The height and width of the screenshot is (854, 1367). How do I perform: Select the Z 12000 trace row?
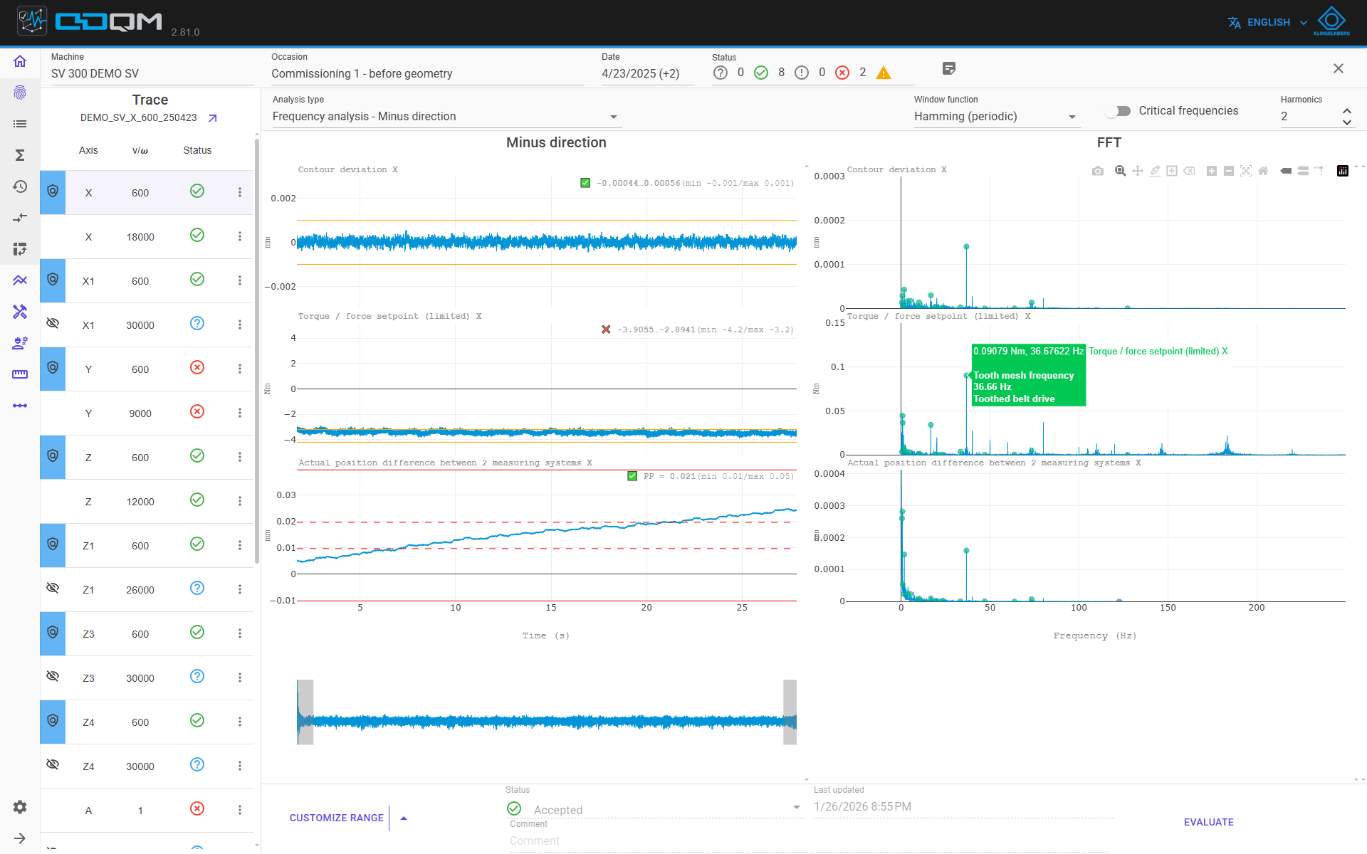click(x=147, y=502)
